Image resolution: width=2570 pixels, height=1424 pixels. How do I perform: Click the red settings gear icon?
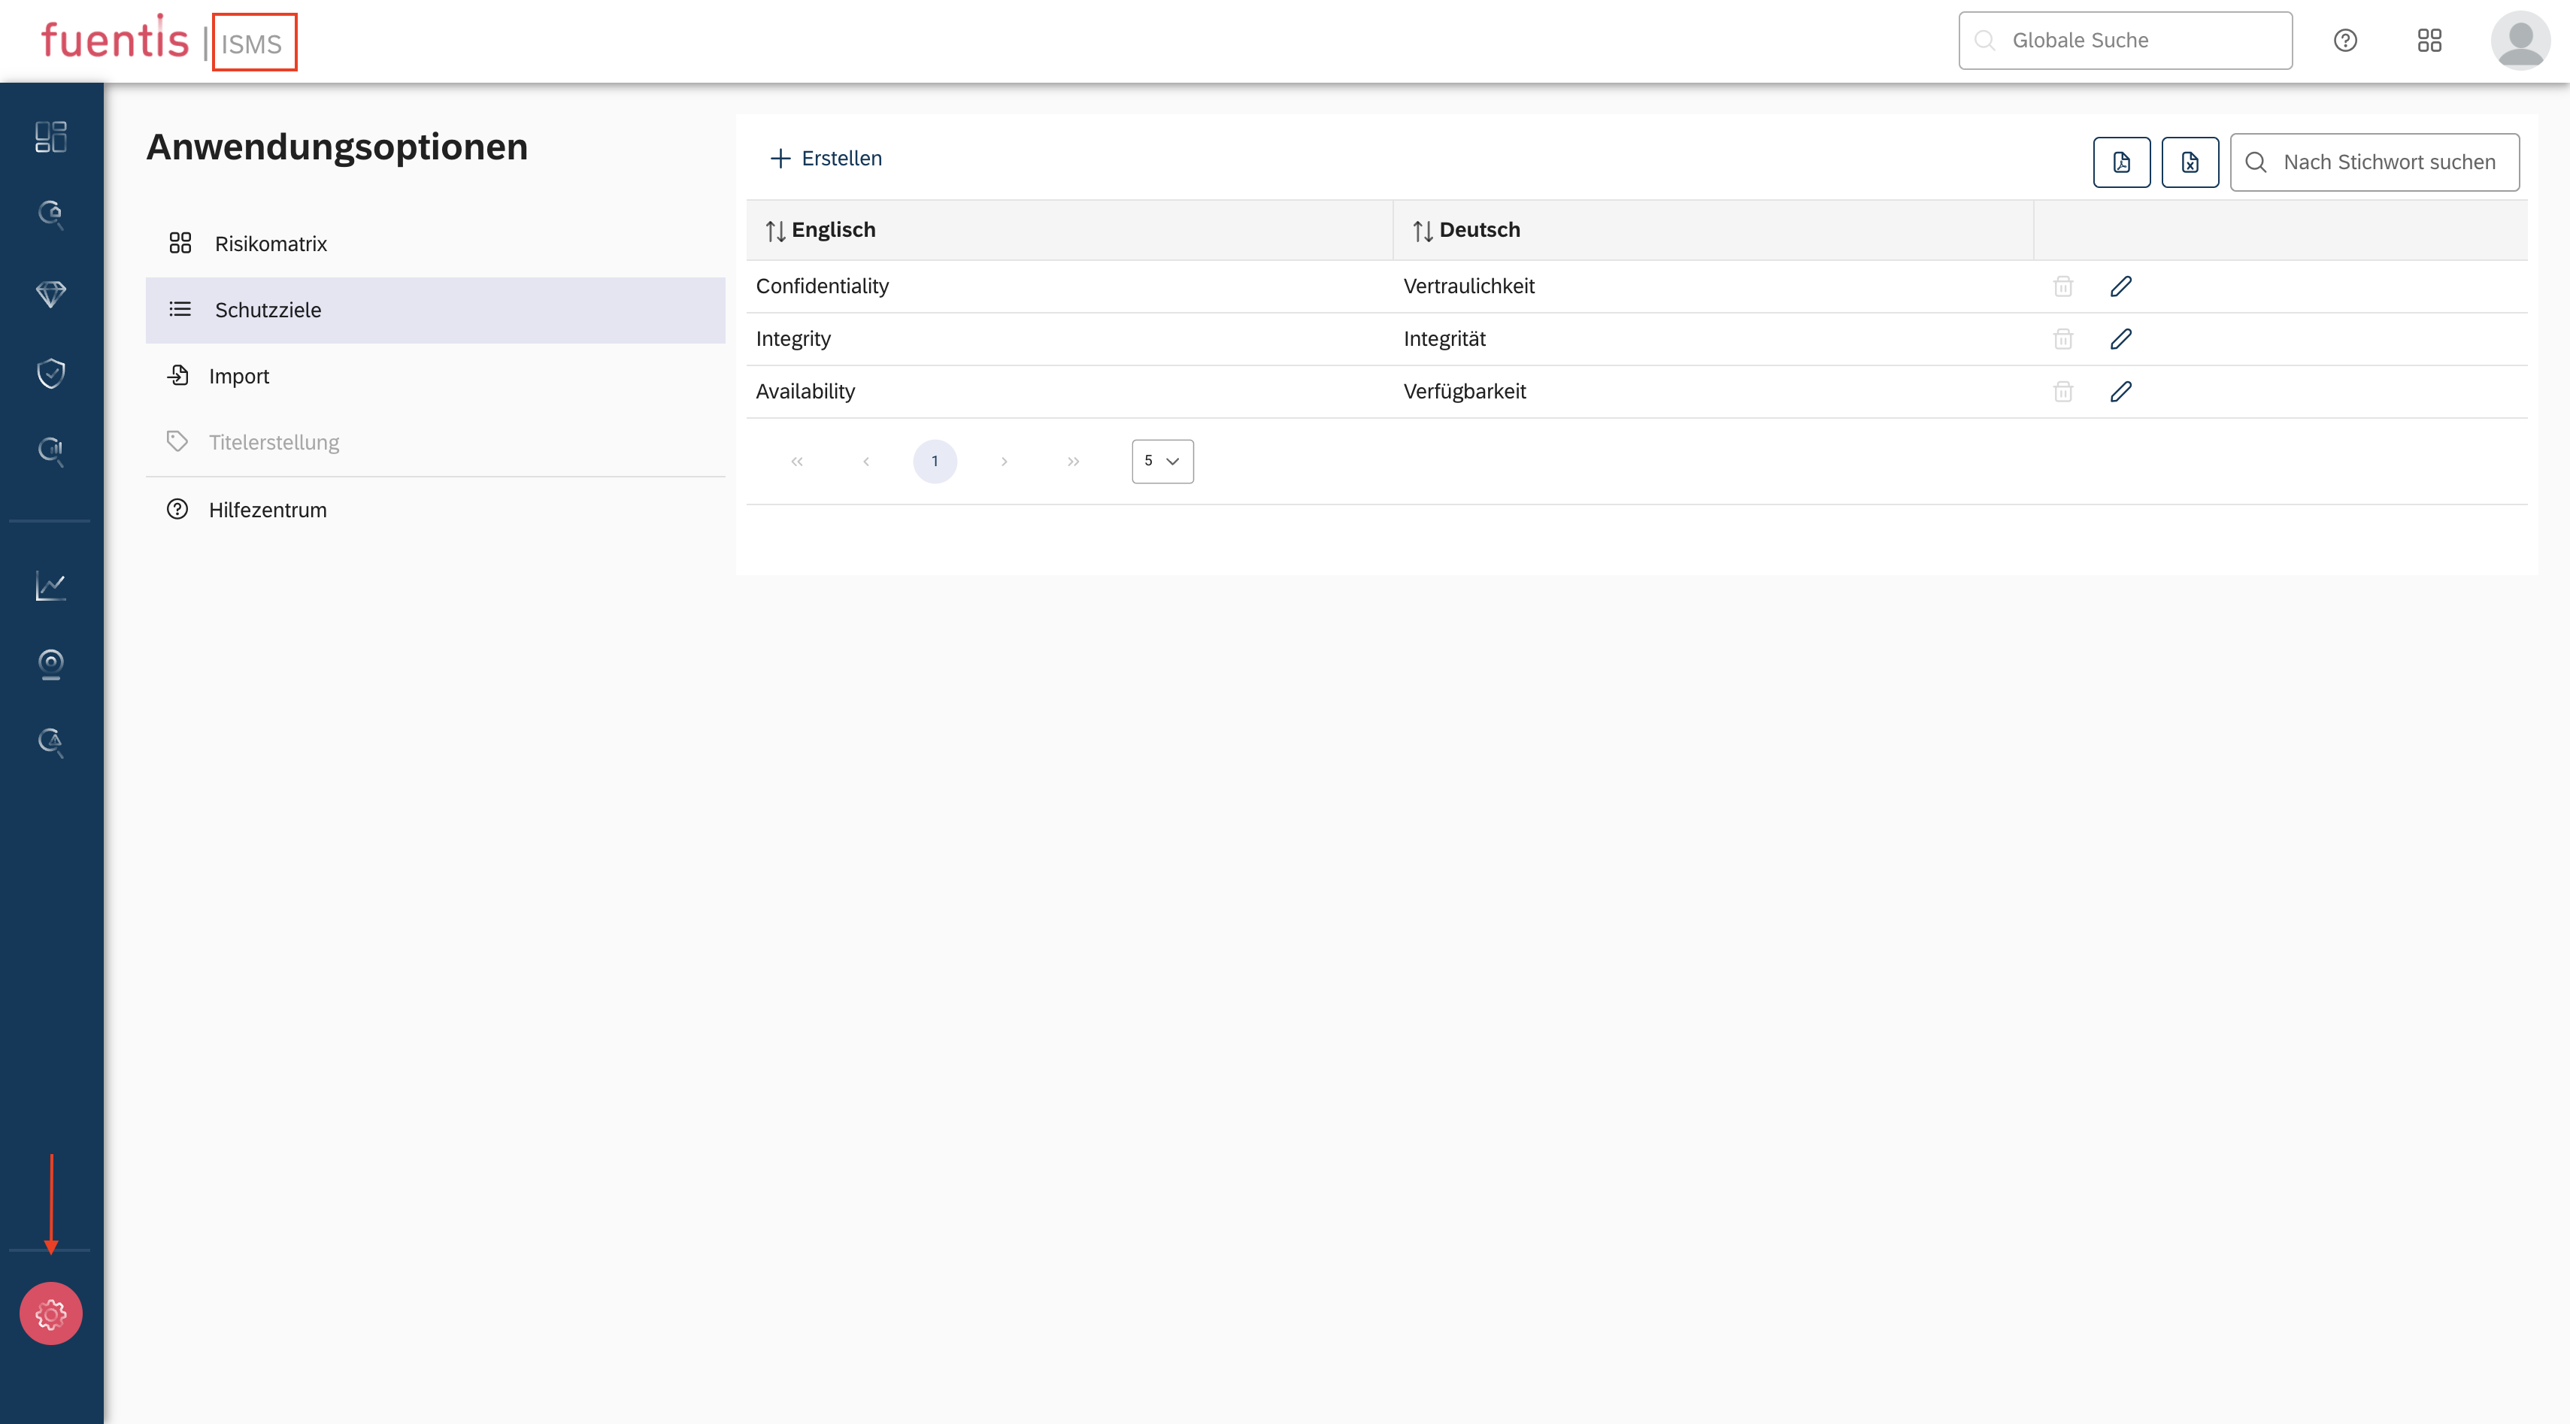(x=51, y=1313)
